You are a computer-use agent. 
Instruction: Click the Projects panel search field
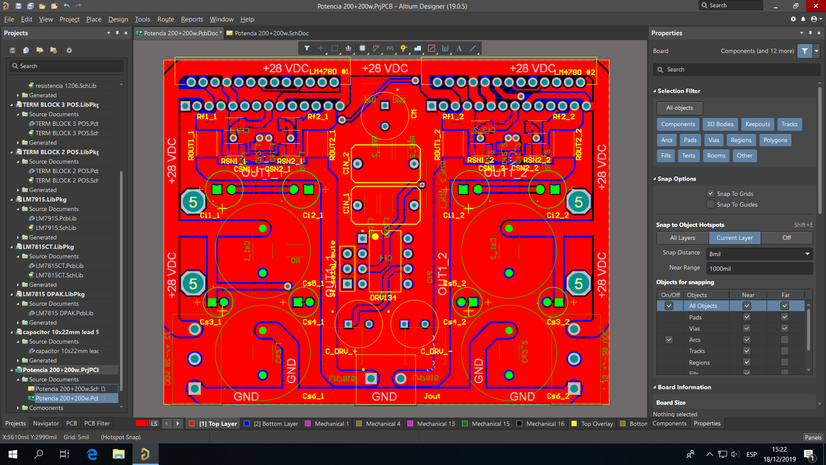click(x=67, y=66)
